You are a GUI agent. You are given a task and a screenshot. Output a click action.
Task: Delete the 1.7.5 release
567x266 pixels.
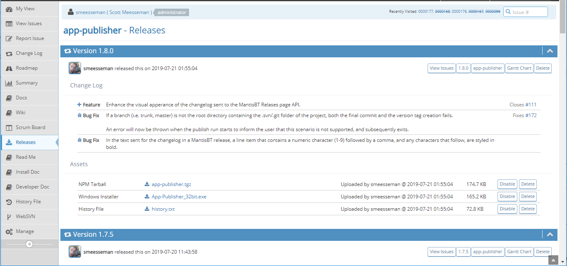[543, 252]
